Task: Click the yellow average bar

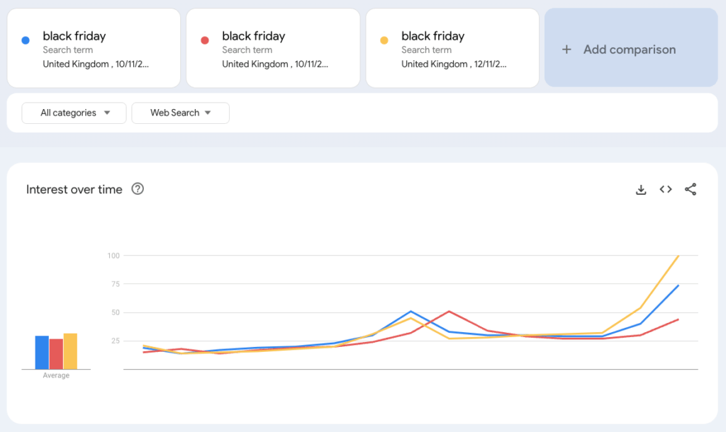Action: (70, 351)
